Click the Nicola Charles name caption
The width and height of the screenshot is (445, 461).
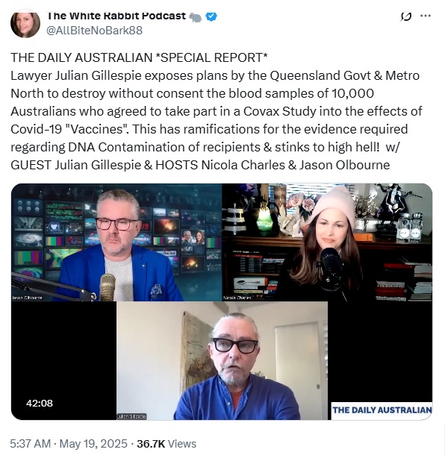[237, 298]
